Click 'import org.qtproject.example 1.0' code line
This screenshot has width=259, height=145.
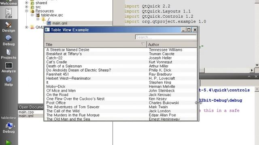coord(165,21)
